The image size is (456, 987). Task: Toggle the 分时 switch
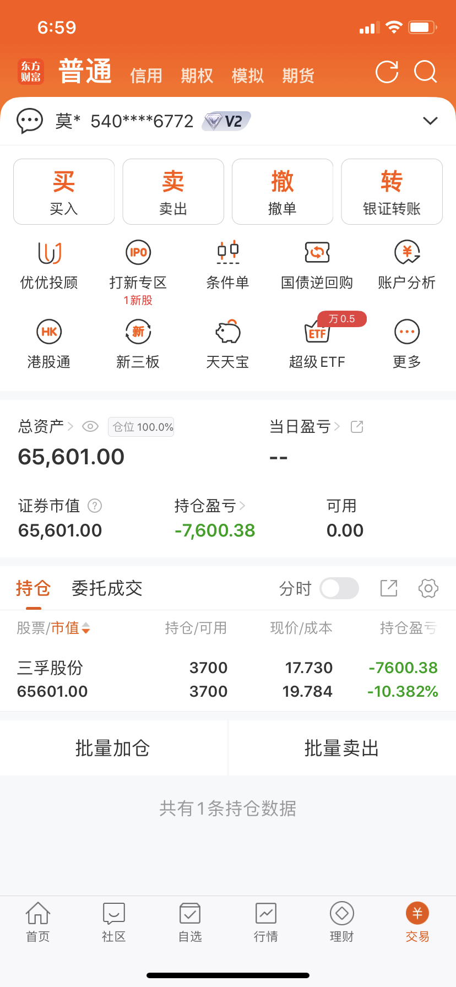[x=339, y=588]
